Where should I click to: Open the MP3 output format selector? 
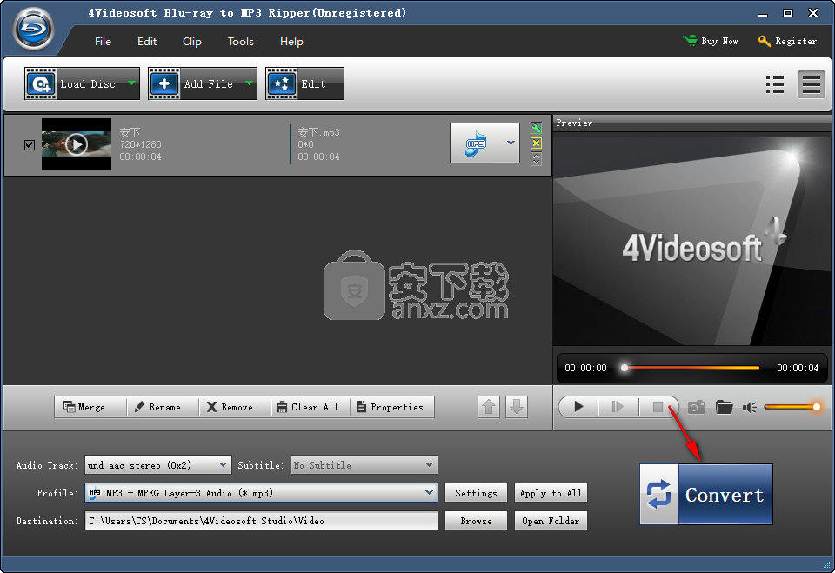point(484,143)
